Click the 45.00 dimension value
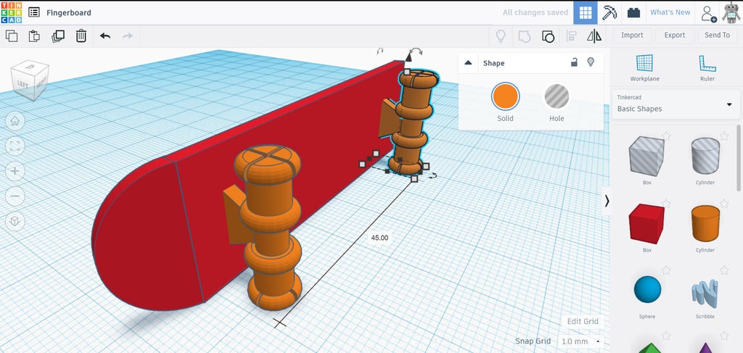 click(379, 238)
